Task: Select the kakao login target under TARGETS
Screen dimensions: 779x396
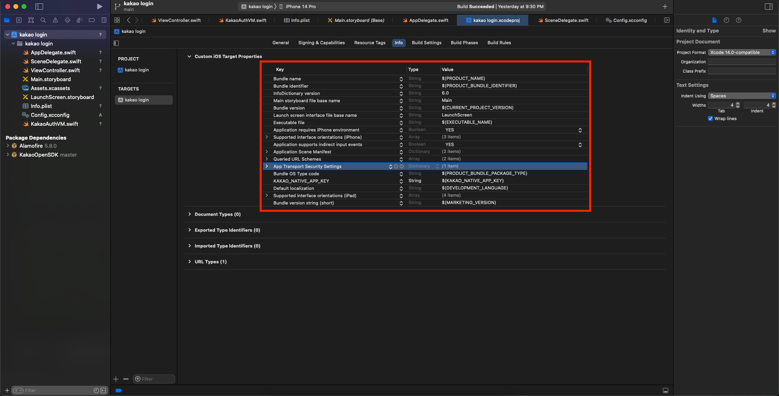Action: click(144, 100)
